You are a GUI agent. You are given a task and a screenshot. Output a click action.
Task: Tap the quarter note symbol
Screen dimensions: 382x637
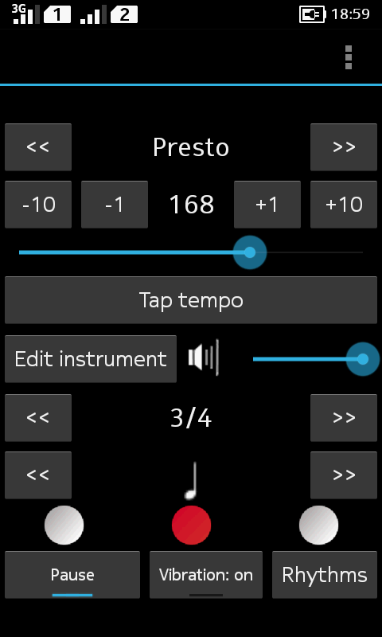coord(192,480)
